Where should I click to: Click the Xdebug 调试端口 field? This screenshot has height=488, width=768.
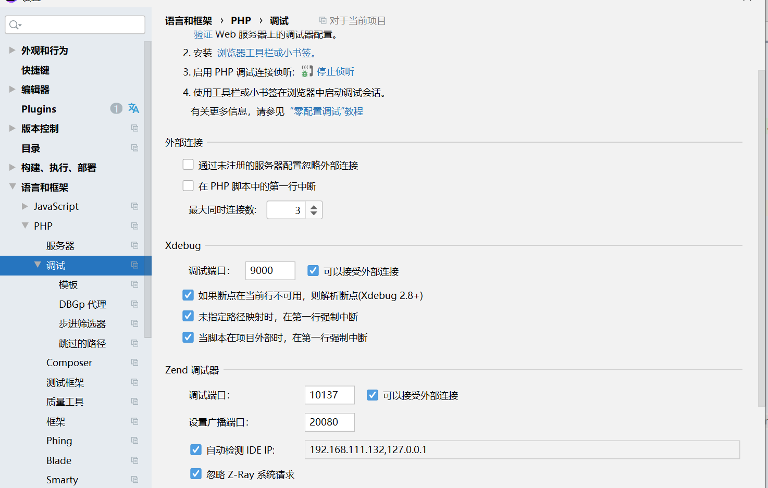(x=270, y=270)
